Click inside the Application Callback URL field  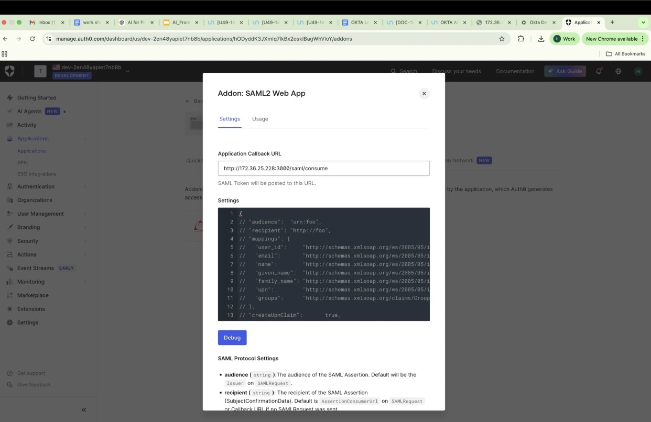pos(323,168)
